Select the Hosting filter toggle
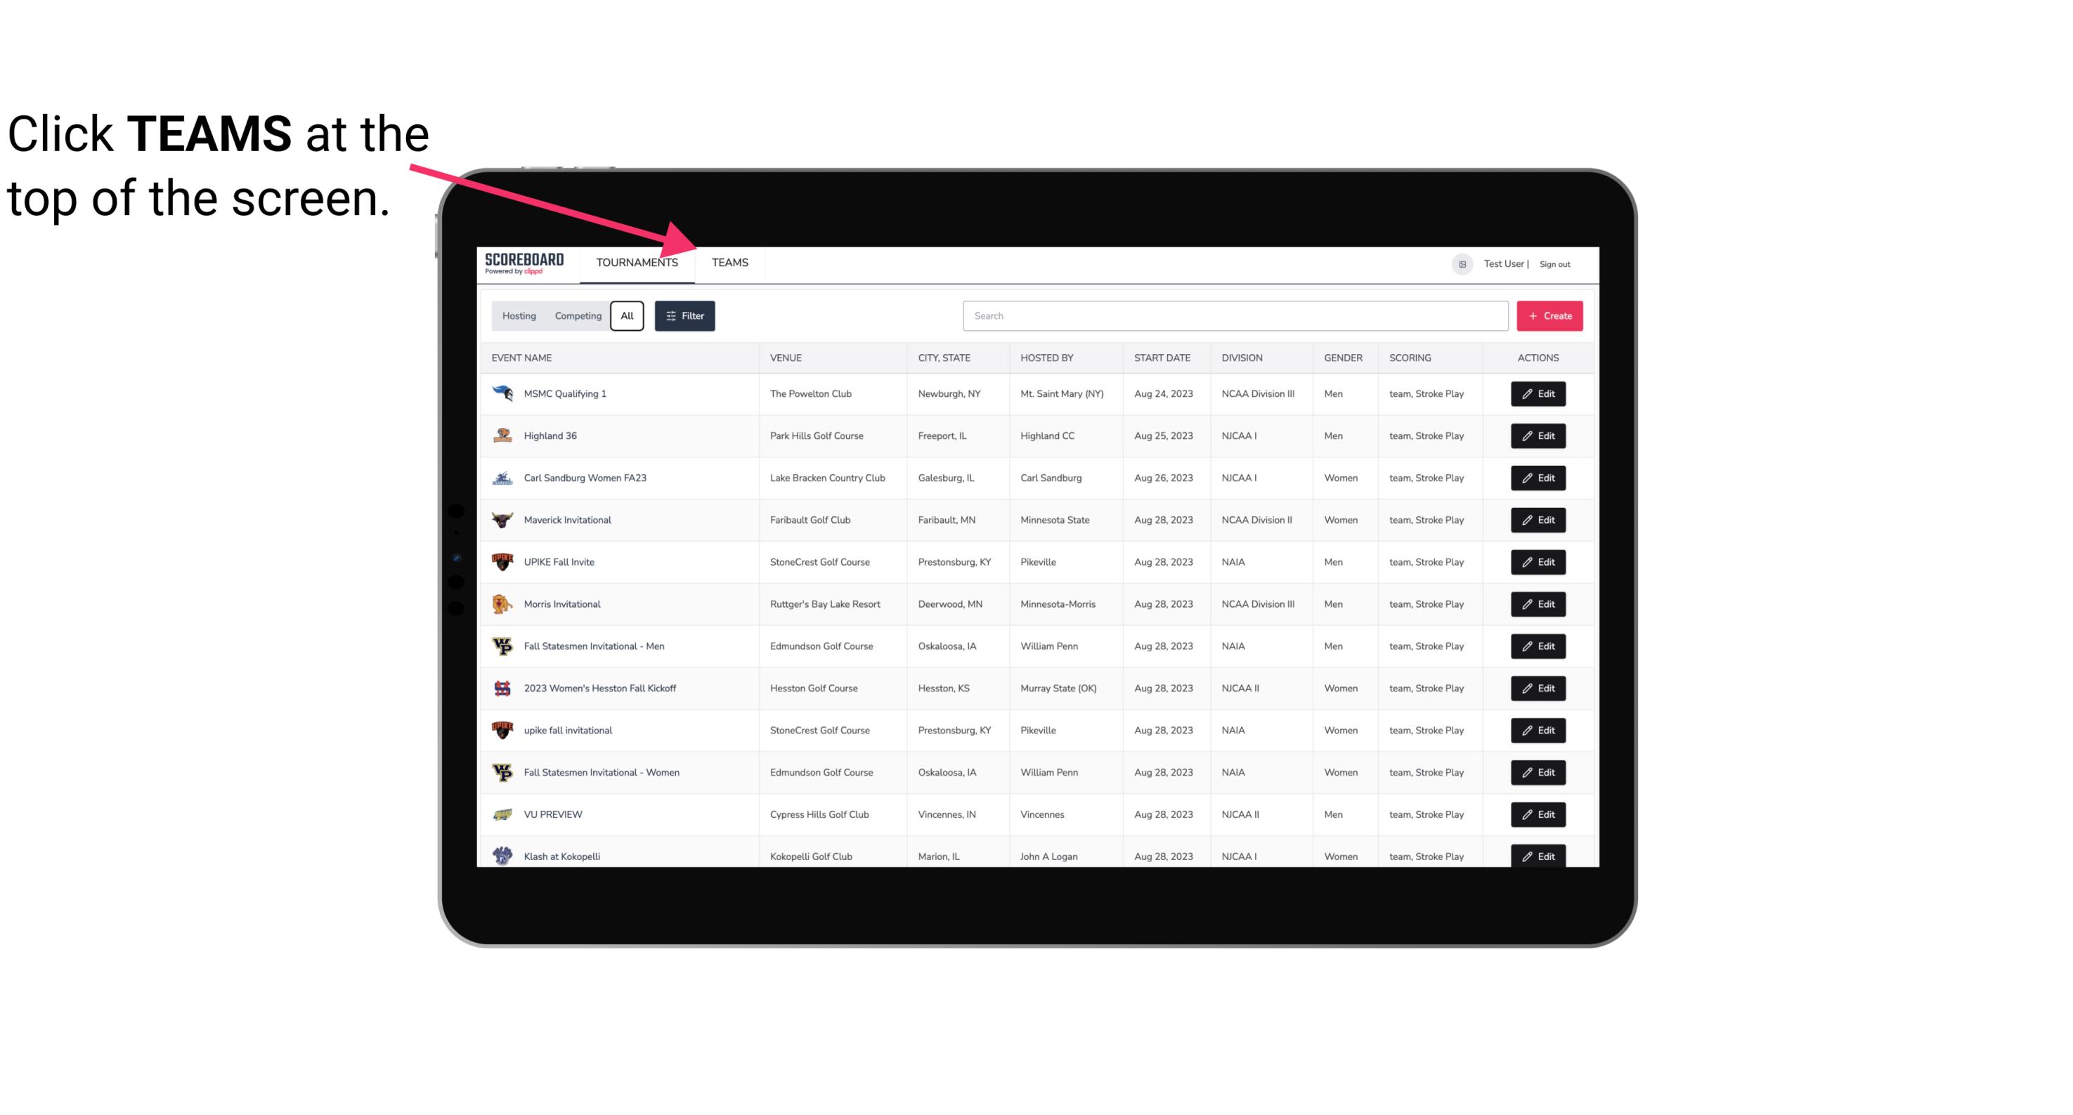The height and width of the screenshot is (1115, 2073). tap(518, 316)
